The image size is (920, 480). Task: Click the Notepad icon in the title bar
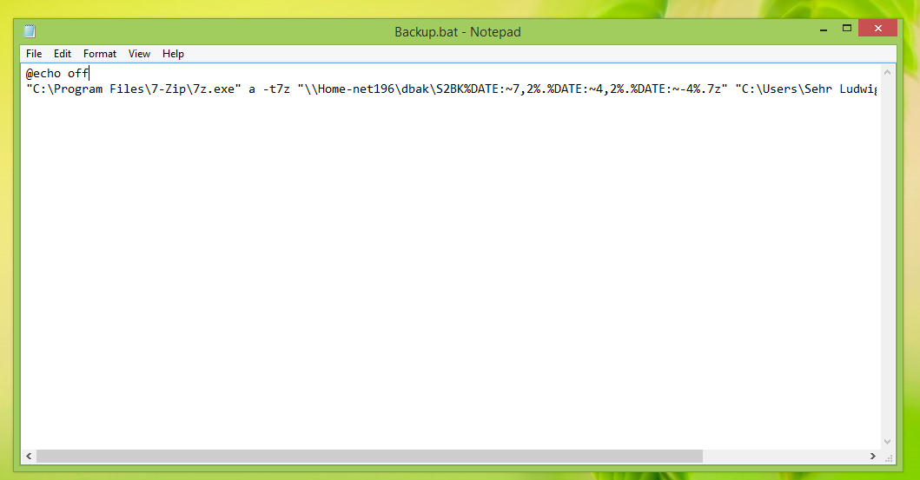click(30, 32)
